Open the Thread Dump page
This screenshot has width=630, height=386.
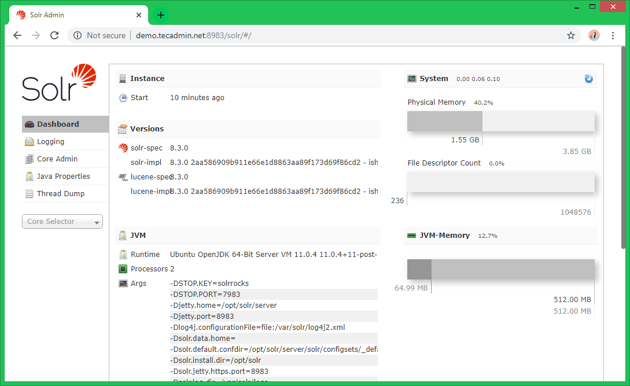[x=65, y=193]
